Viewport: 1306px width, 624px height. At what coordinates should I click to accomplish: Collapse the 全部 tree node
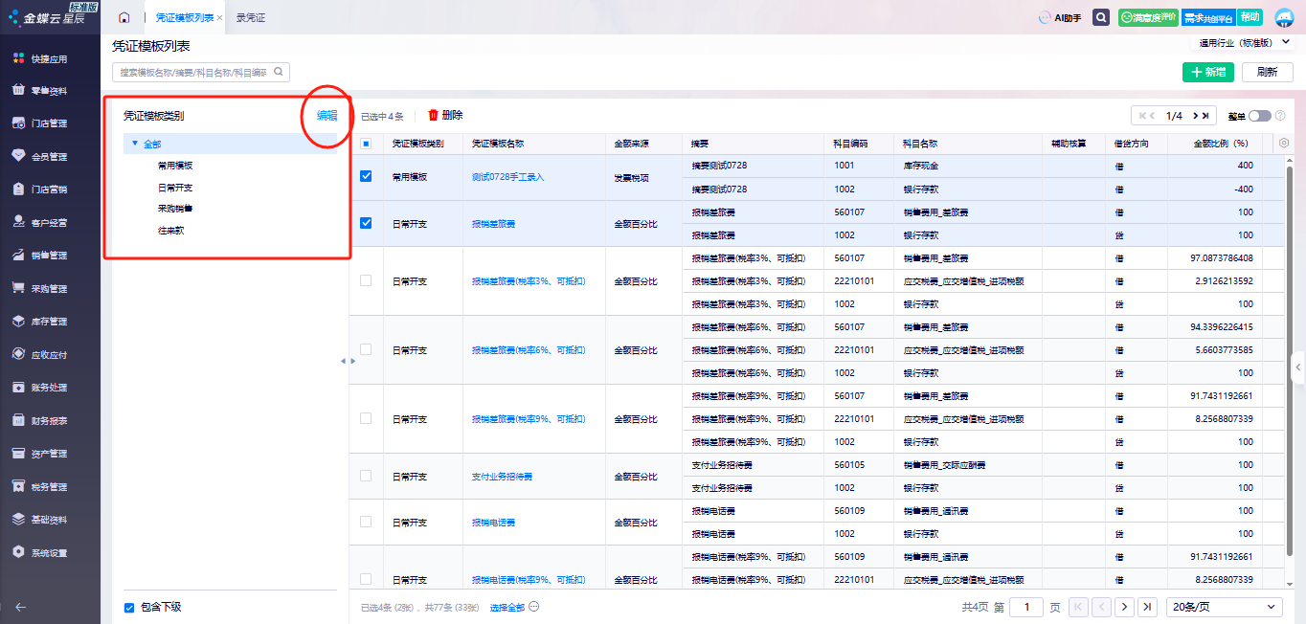pyautogui.click(x=135, y=144)
